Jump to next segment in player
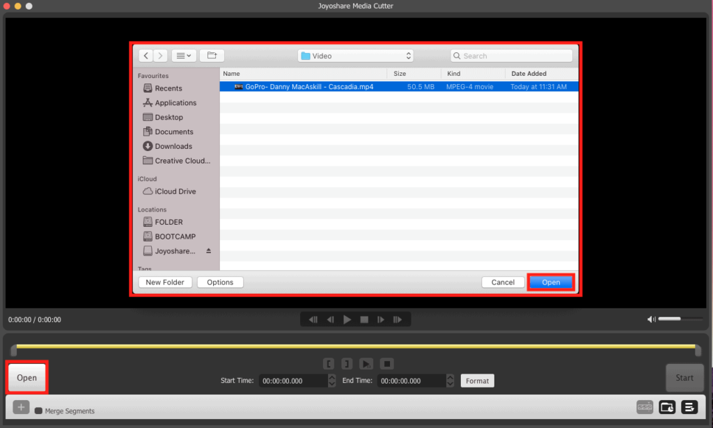 [x=398, y=319]
